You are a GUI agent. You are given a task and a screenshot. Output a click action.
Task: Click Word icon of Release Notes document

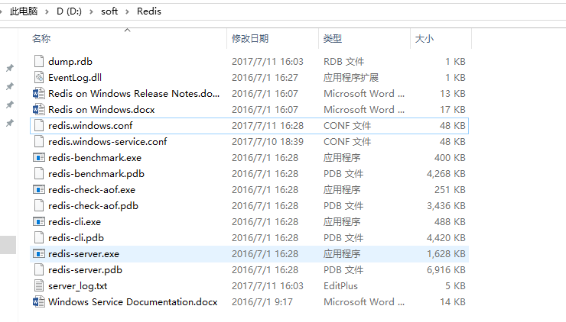coord(38,94)
